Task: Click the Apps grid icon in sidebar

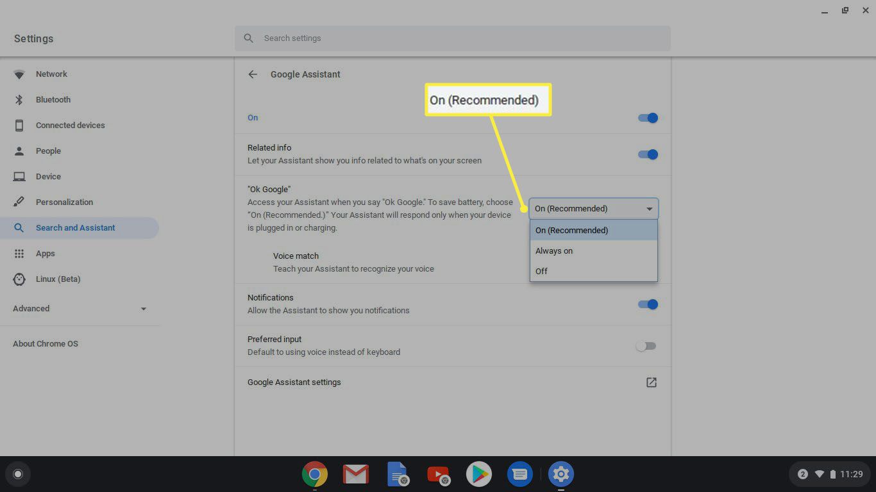Action: point(19,254)
